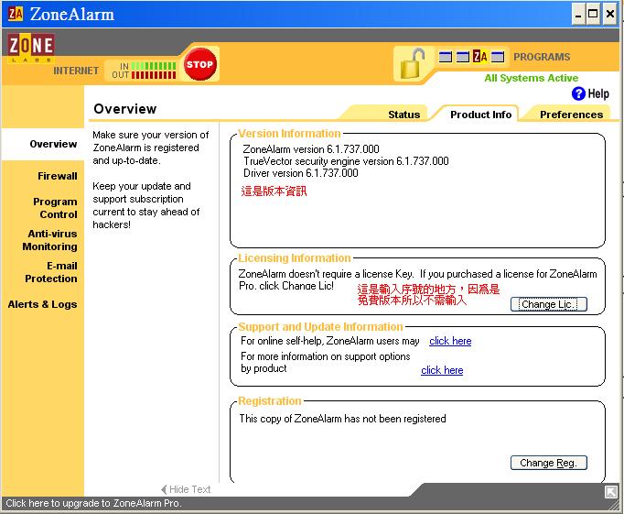Switch to the Status tab
This screenshot has width=624, height=514.
click(x=403, y=115)
